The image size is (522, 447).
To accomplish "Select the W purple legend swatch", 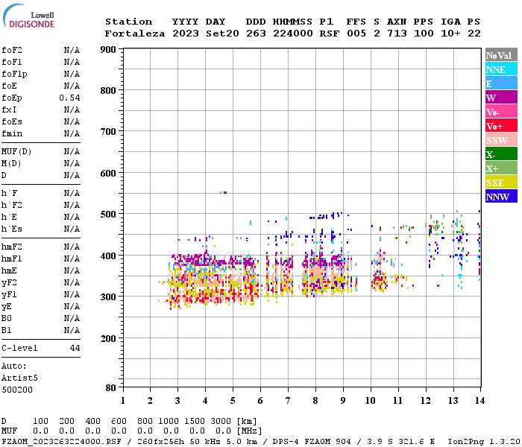I will pyautogui.click(x=501, y=98).
